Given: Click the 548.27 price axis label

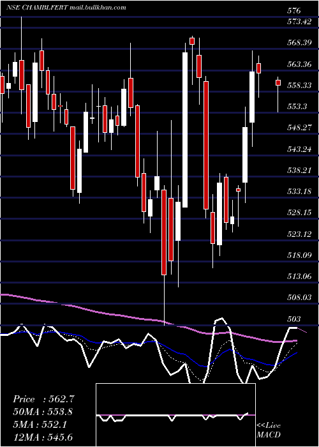Looking at the screenshot, I should pyautogui.click(x=299, y=128).
